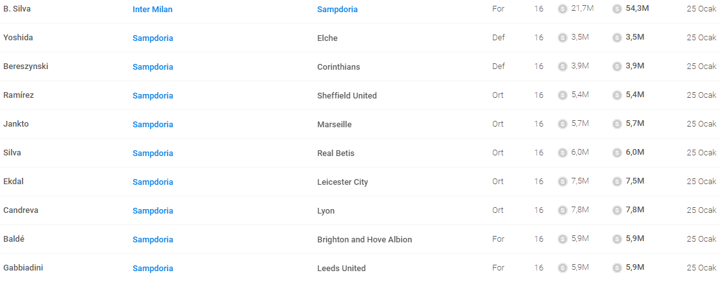Open Sampdoria link in Jankto row
The width and height of the screenshot is (721, 282).
153,124
